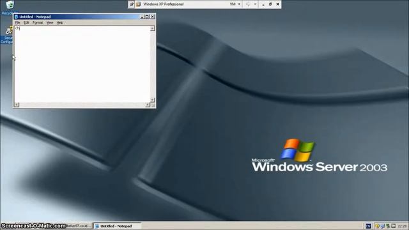Minimize the Notepad window

click(142, 17)
